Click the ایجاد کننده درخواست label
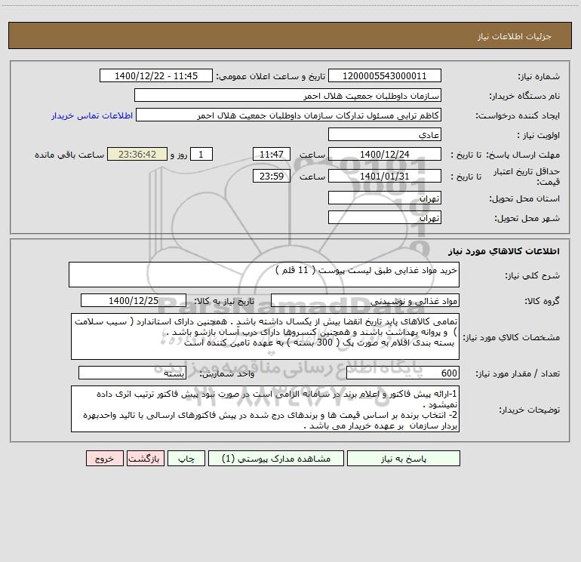The height and width of the screenshot is (562, 581). (518, 116)
